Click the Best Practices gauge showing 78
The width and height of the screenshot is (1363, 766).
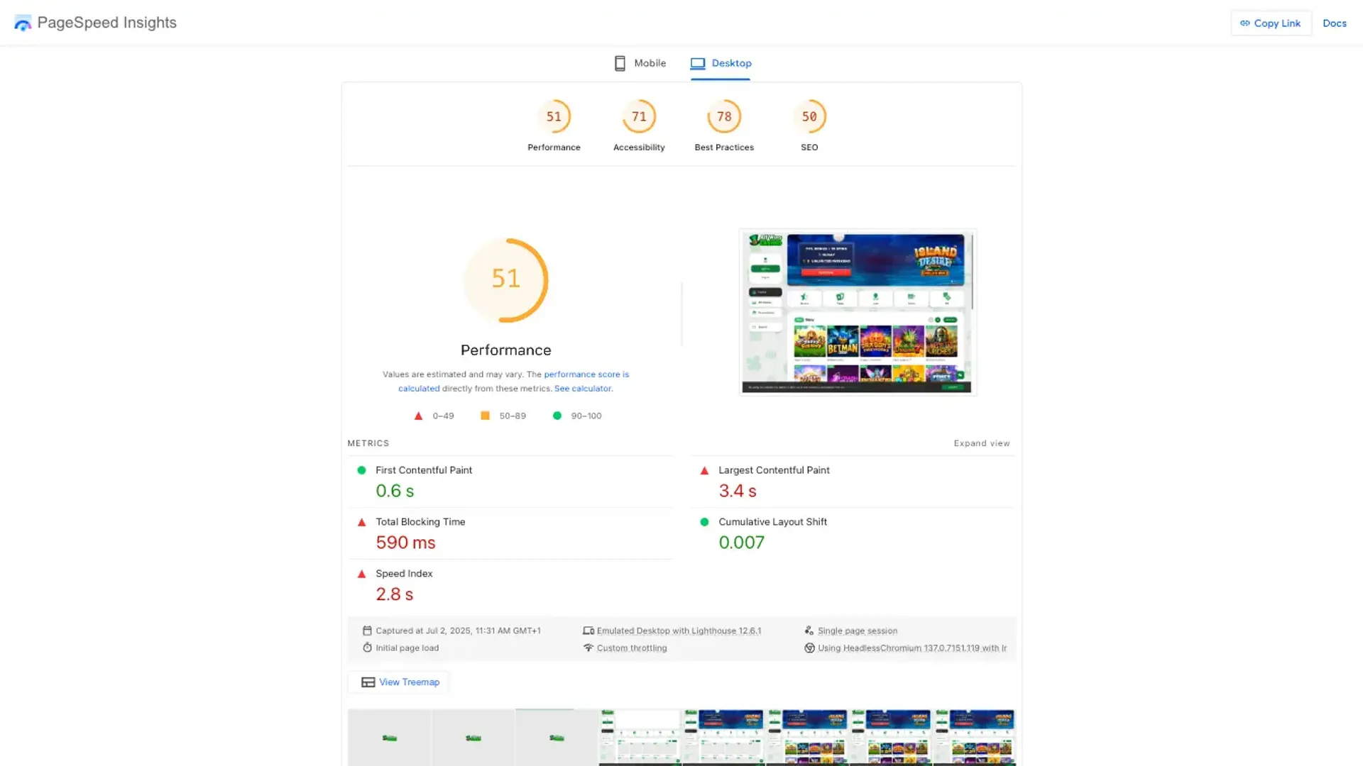724,116
